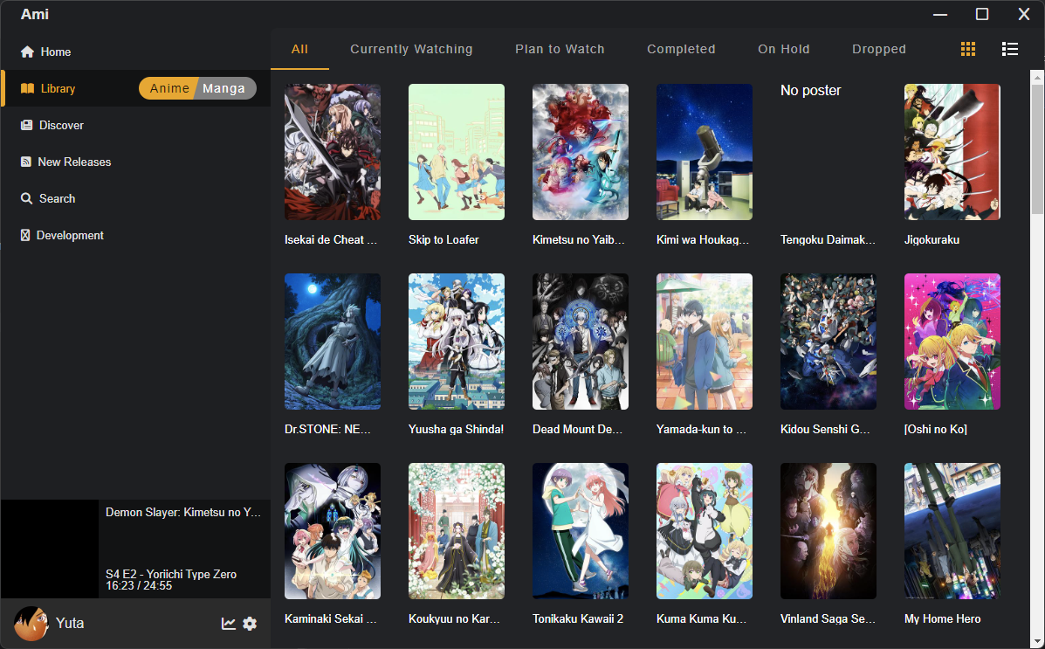Open My Home Hero poster
Image resolution: width=1045 pixels, height=649 pixels.
click(x=952, y=531)
